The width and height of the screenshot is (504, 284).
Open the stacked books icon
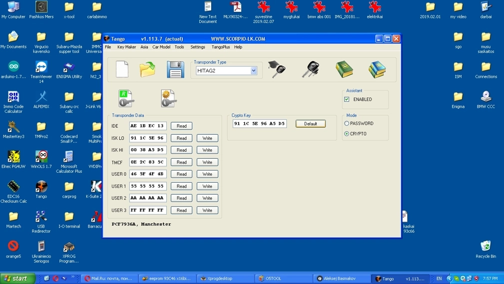click(377, 69)
